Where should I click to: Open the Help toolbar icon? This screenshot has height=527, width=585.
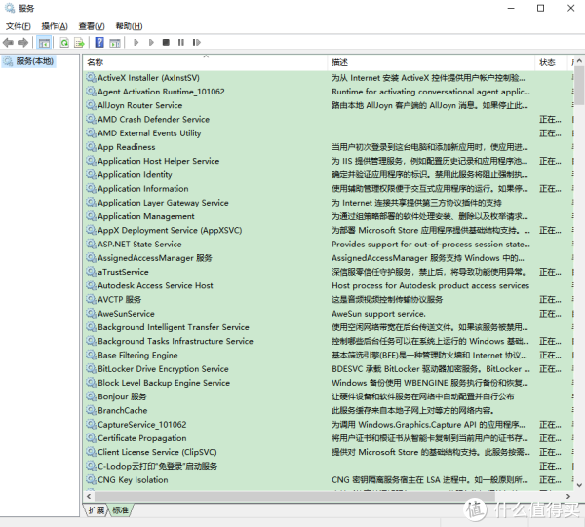pos(99,43)
